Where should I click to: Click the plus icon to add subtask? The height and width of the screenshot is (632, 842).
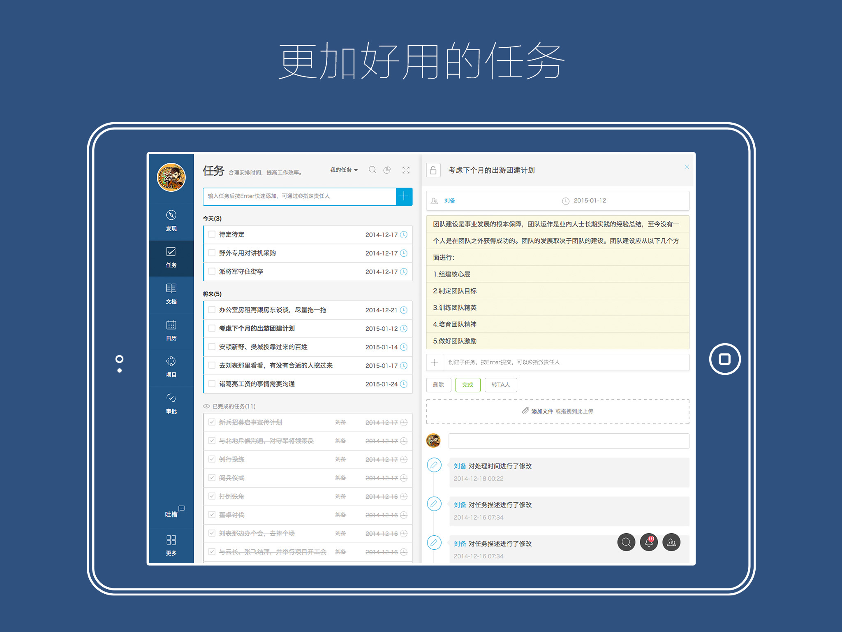(x=435, y=362)
